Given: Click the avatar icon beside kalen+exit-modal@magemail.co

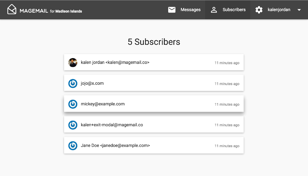Looking at the screenshot, I should click(x=73, y=125).
